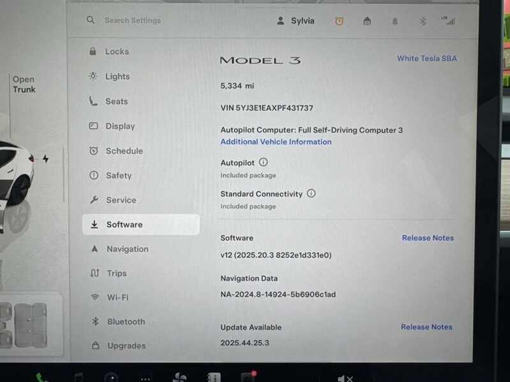
Task: Open the Locks settings section
Action: click(x=117, y=52)
